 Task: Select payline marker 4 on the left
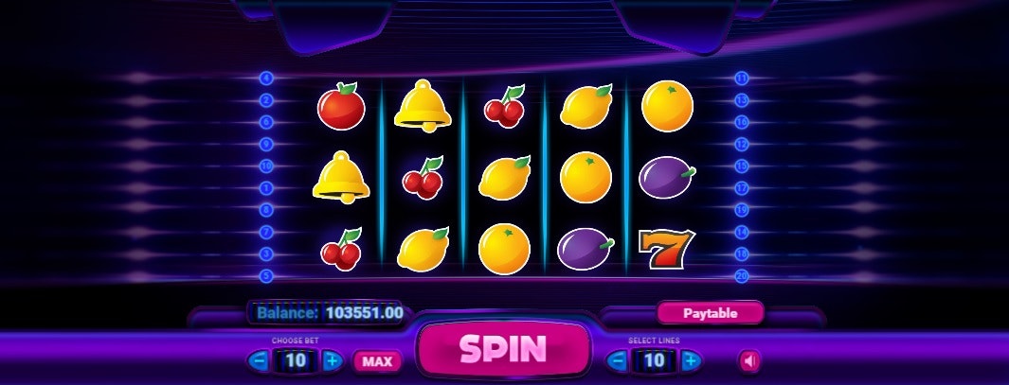coord(266,79)
